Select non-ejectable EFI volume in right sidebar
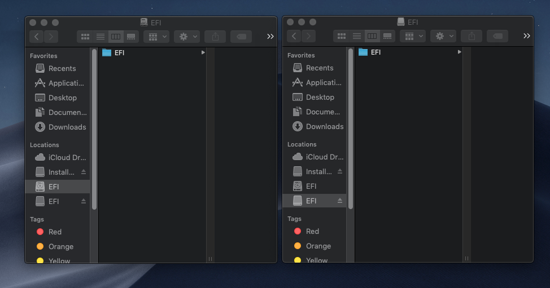The height and width of the screenshot is (288, 550). [x=315, y=186]
